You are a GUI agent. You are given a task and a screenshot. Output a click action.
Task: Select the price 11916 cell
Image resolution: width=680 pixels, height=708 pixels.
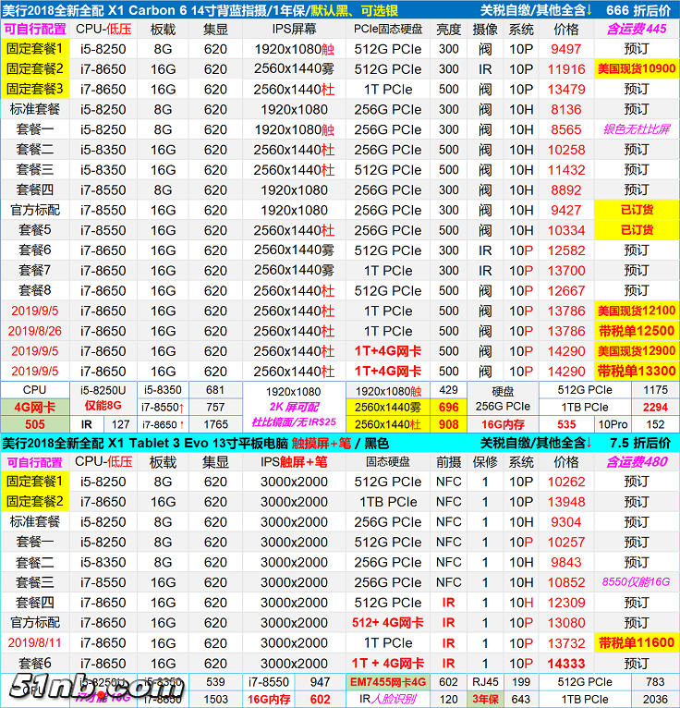click(565, 69)
